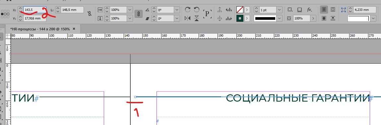Expand the Fill swatch options arrow

tap(247, 10)
